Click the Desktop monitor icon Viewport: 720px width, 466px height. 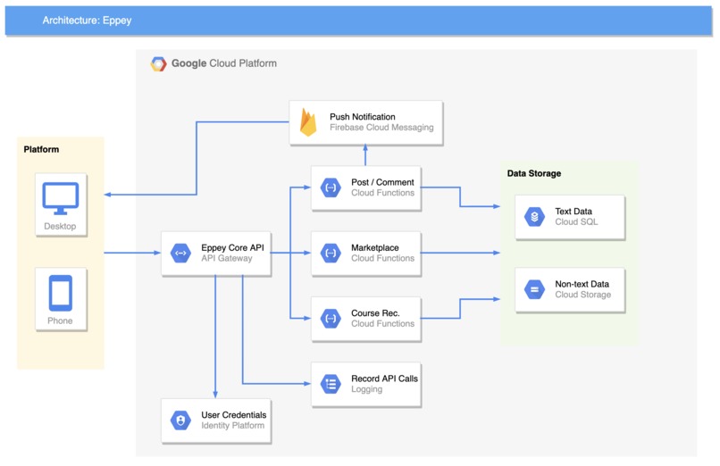click(x=61, y=198)
